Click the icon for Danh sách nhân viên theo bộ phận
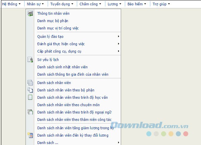 point(30,90)
